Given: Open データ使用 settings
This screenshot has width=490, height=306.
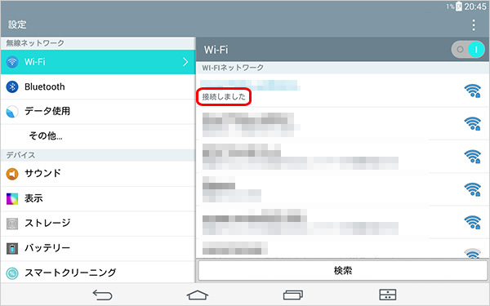Looking at the screenshot, I should coord(98,112).
